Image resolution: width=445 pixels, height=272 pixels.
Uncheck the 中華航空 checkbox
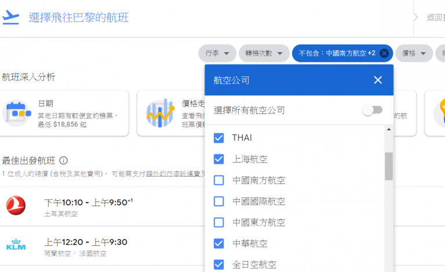pyautogui.click(x=219, y=244)
